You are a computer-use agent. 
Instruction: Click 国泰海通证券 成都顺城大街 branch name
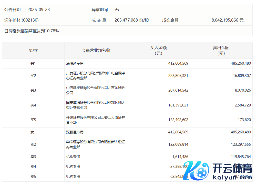click(95, 105)
